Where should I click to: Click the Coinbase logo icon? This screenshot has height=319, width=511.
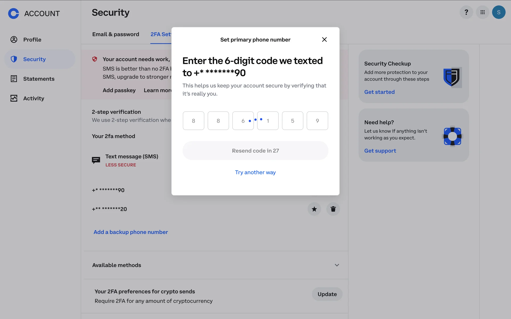[14, 13]
